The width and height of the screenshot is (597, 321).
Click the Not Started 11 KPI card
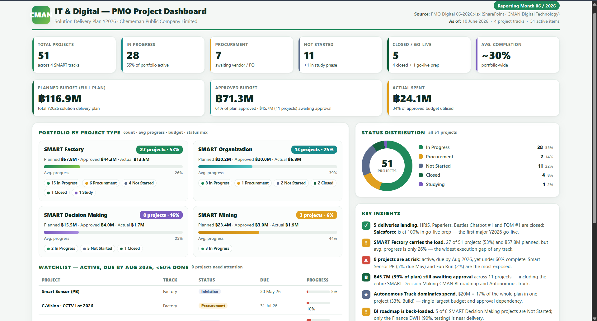(340, 55)
